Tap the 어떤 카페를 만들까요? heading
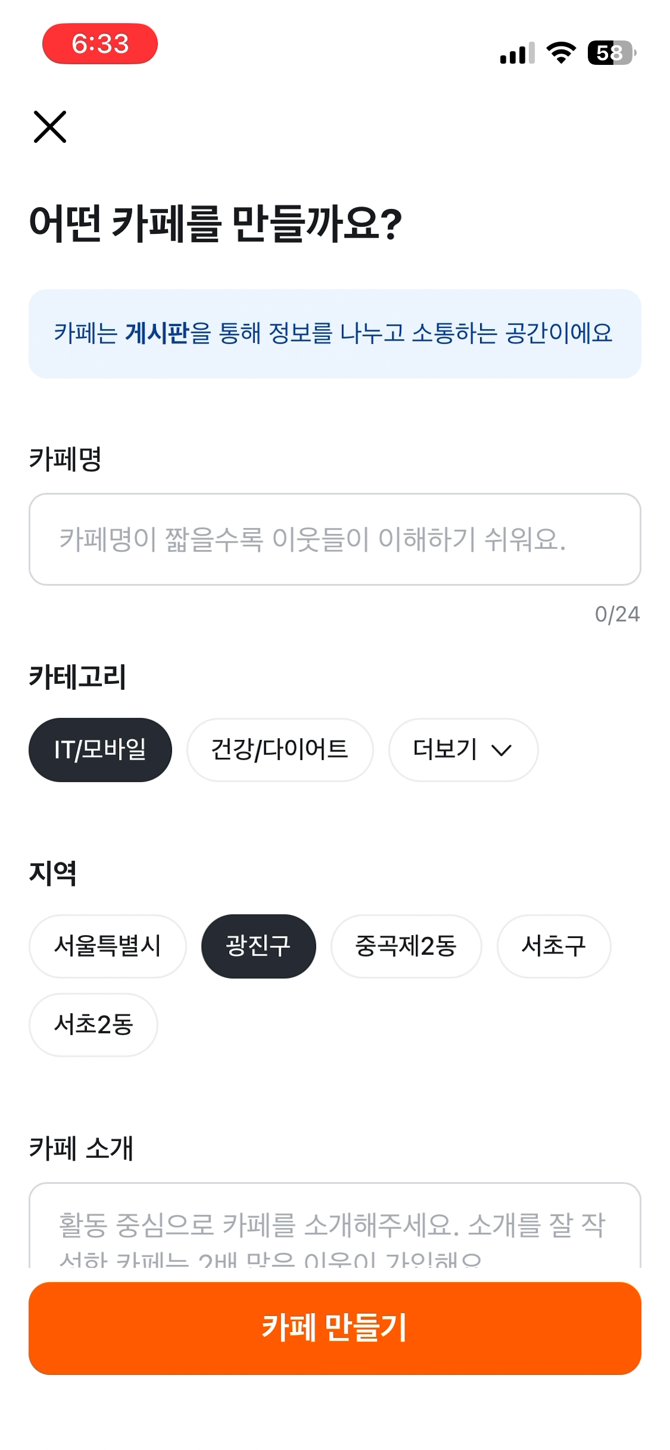 pos(215,224)
